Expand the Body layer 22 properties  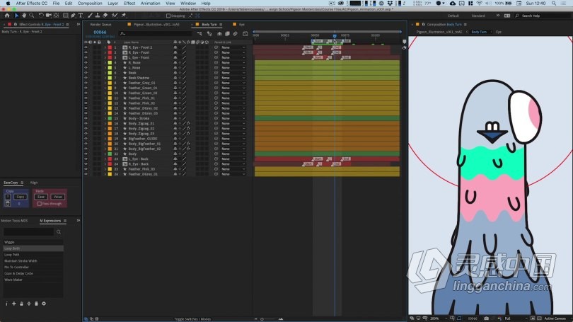click(105, 154)
